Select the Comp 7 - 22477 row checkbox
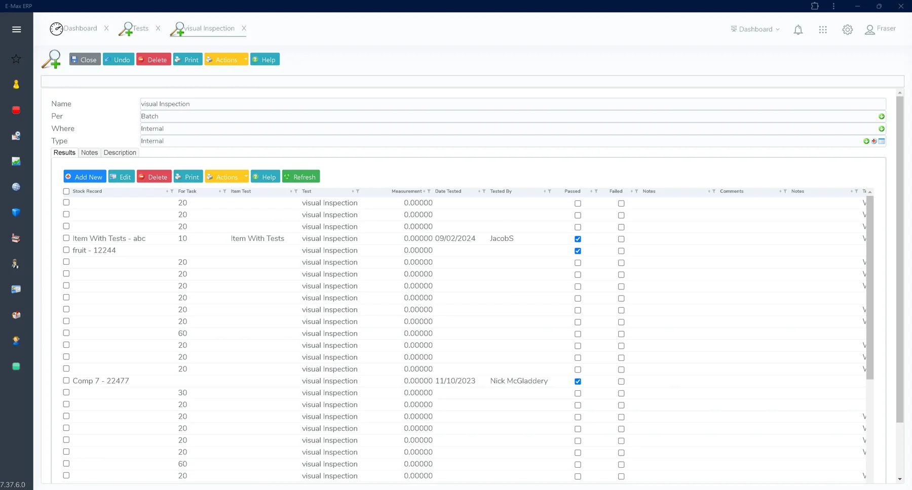The image size is (912, 490). (66, 381)
